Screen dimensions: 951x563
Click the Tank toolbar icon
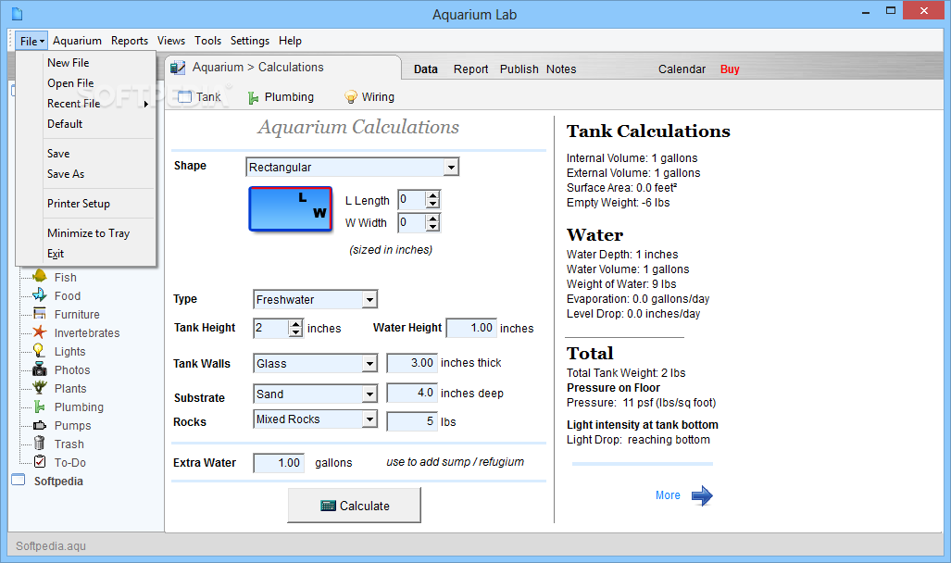[x=184, y=97]
